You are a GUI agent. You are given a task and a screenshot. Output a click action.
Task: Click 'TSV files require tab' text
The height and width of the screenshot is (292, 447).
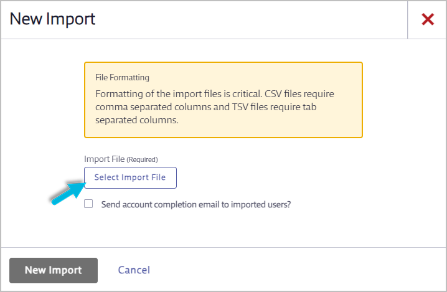click(275, 107)
